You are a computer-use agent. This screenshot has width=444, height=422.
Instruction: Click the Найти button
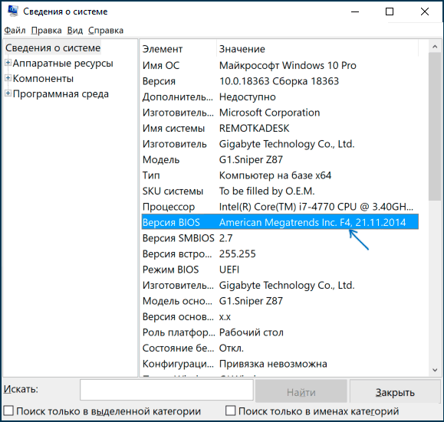click(x=301, y=391)
